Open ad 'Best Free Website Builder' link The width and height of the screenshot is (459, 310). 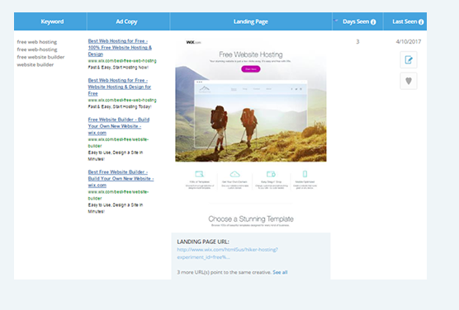[121, 178]
